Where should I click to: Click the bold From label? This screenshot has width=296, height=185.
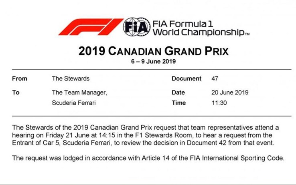click(x=20, y=78)
